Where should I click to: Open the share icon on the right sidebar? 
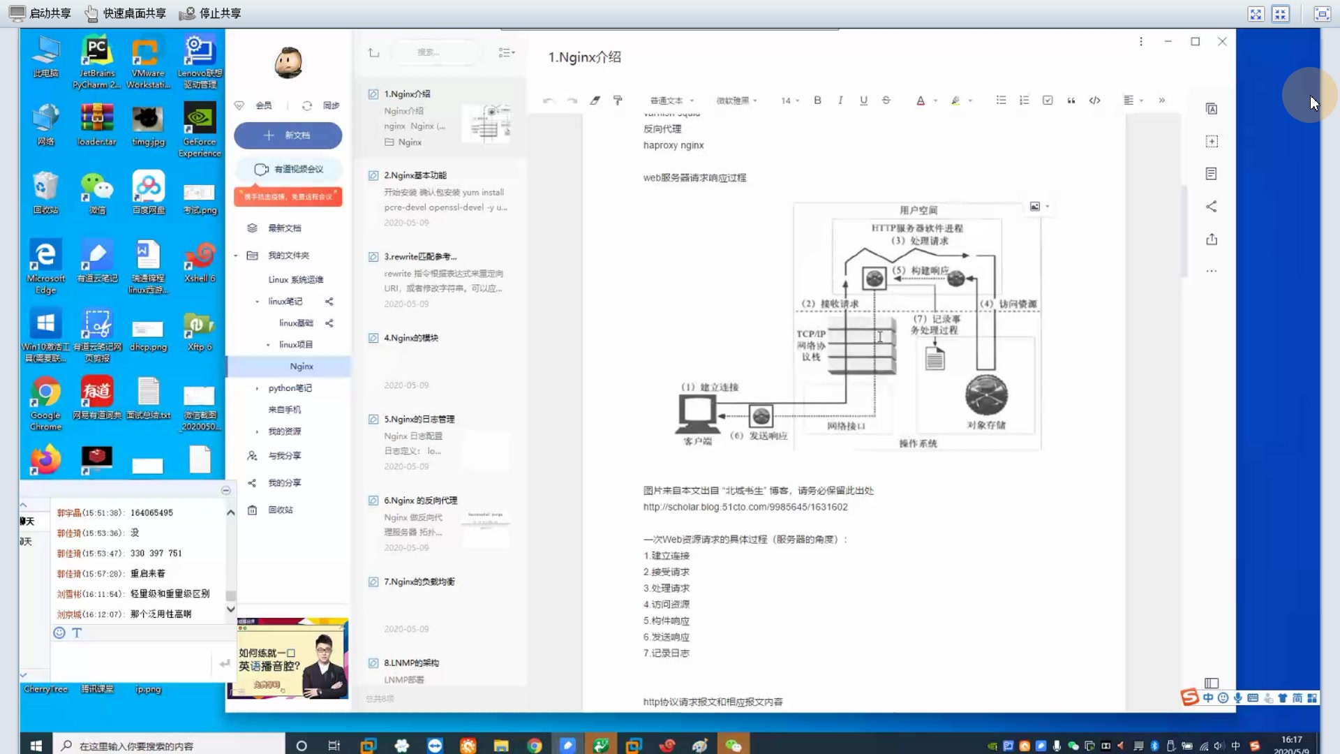click(1212, 207)
